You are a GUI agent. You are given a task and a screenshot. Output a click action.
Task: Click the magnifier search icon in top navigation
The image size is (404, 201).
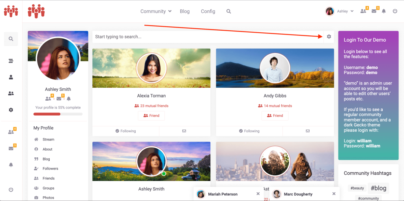tap(228, 11)
